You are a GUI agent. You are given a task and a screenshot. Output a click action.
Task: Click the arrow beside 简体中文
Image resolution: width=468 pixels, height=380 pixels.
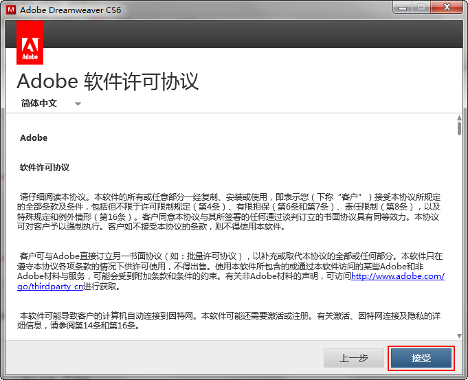click(x=78, y=104)
